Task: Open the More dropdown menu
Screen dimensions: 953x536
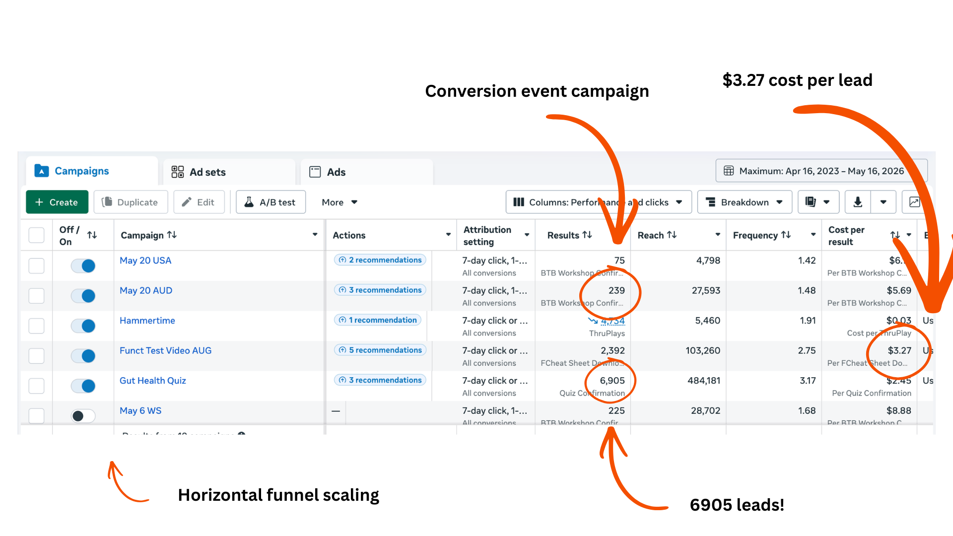Action: [340, 202]
